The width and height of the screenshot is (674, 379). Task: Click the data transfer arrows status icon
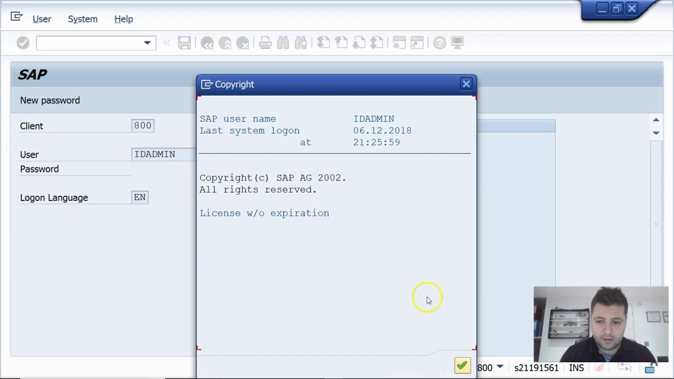click(x=625, y=368)
